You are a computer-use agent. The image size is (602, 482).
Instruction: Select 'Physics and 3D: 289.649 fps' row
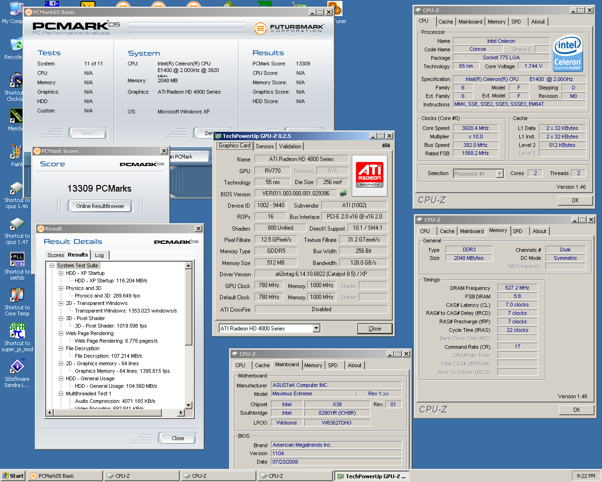(107, 296)
